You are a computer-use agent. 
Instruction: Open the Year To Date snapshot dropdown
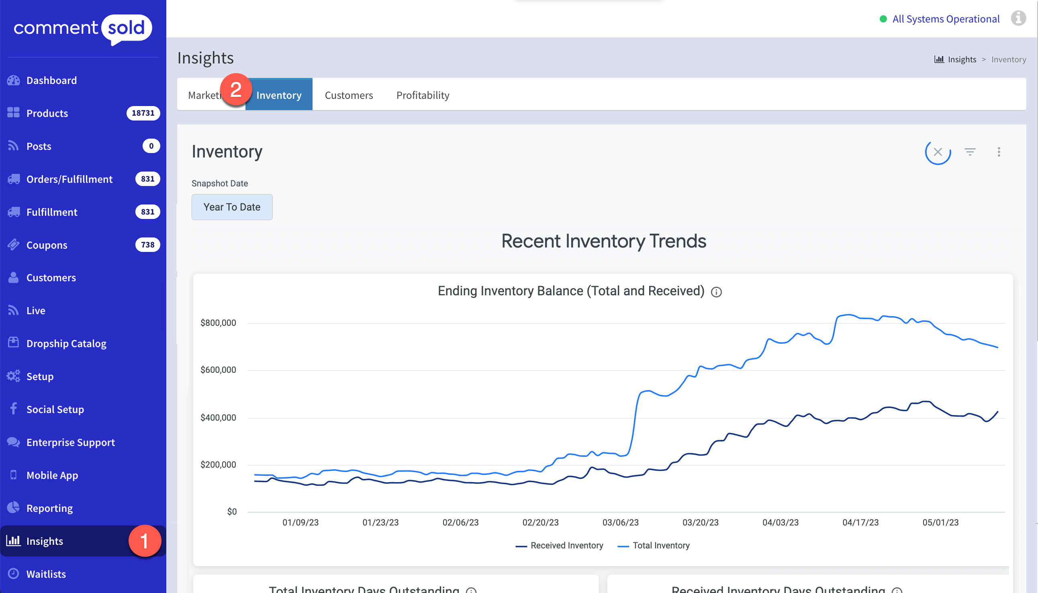(x=232, y=207)
